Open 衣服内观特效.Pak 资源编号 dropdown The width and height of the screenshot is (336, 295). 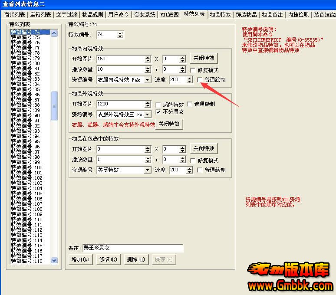pos(148,80)
